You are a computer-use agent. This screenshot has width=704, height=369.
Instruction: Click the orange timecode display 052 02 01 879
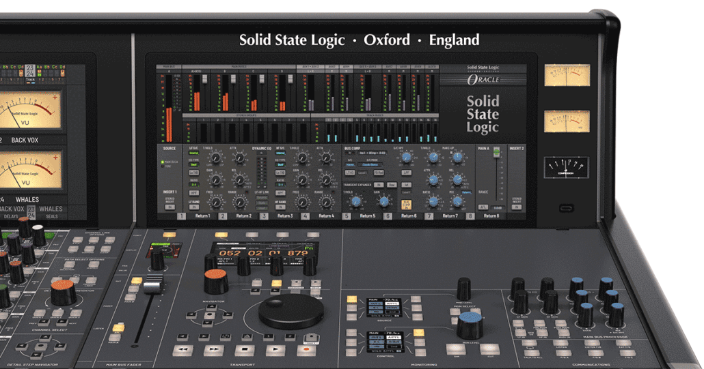click(264, 254)
